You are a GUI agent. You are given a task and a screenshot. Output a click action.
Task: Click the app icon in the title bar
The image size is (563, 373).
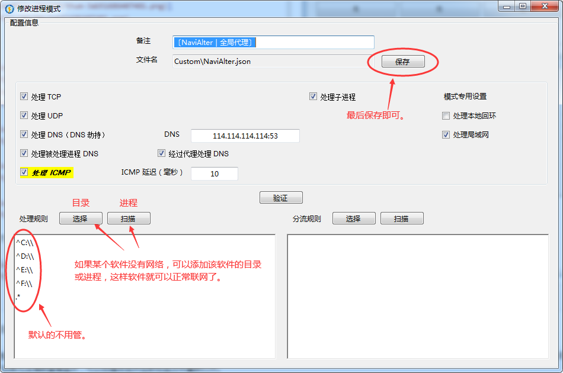click(9, 7)
